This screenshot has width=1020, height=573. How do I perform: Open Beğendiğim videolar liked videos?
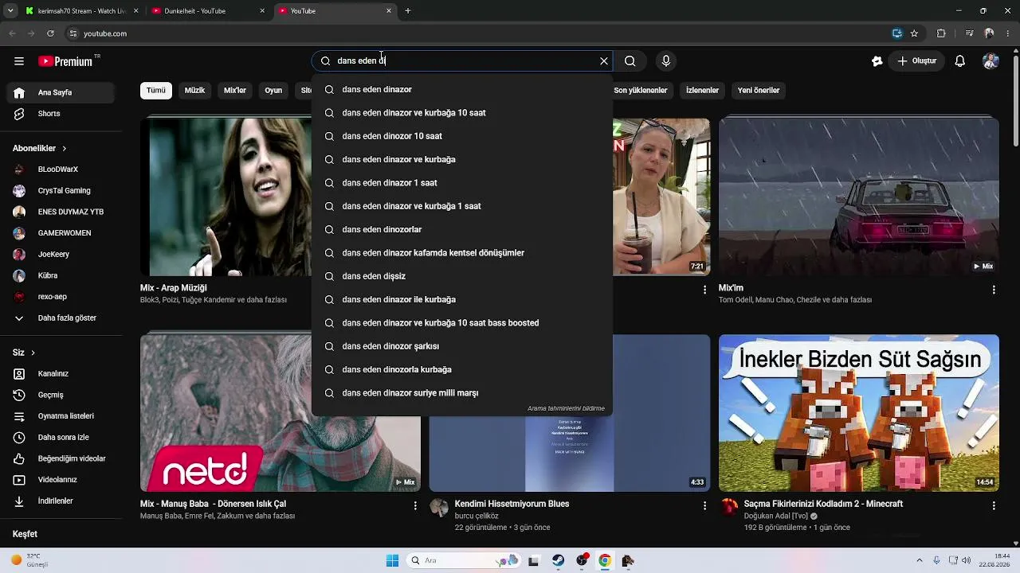(61, 458)
